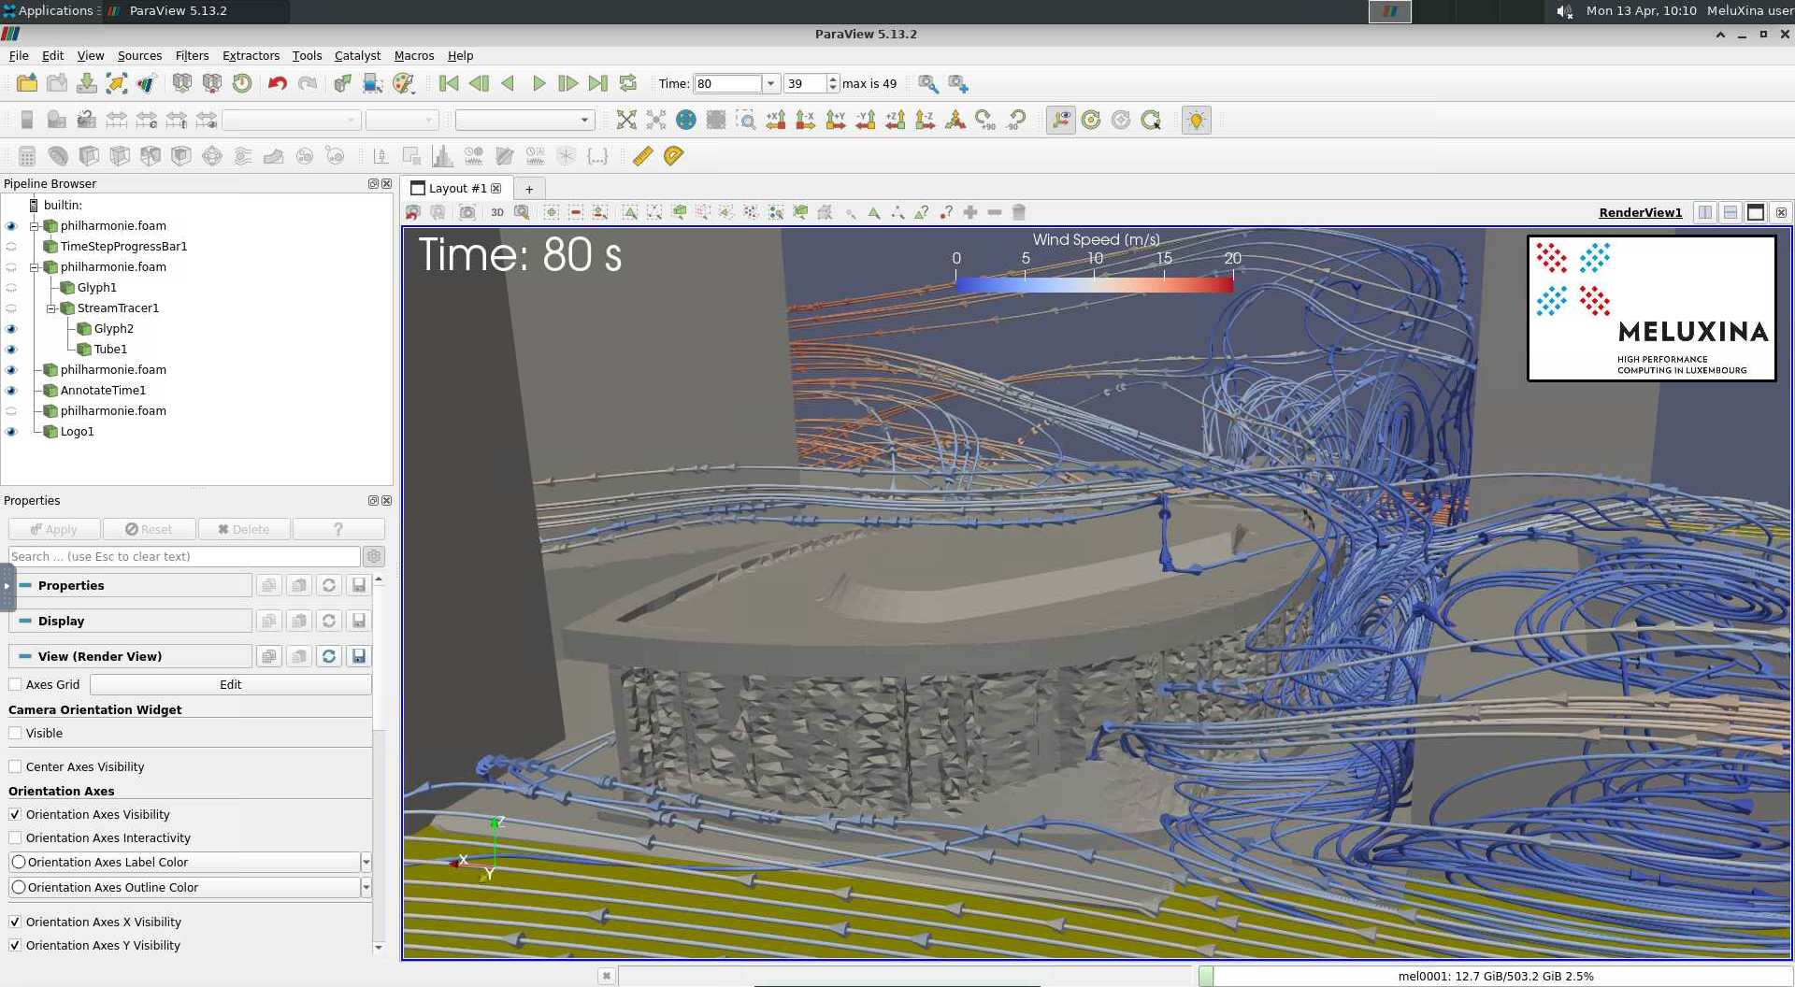This screenshot has height=987, width=1795.
Task: Click the Reset camera icon
Action: (626, 120)
